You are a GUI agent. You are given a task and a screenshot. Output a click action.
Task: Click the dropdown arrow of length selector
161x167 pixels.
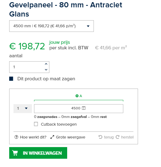(x=88, y=26)
